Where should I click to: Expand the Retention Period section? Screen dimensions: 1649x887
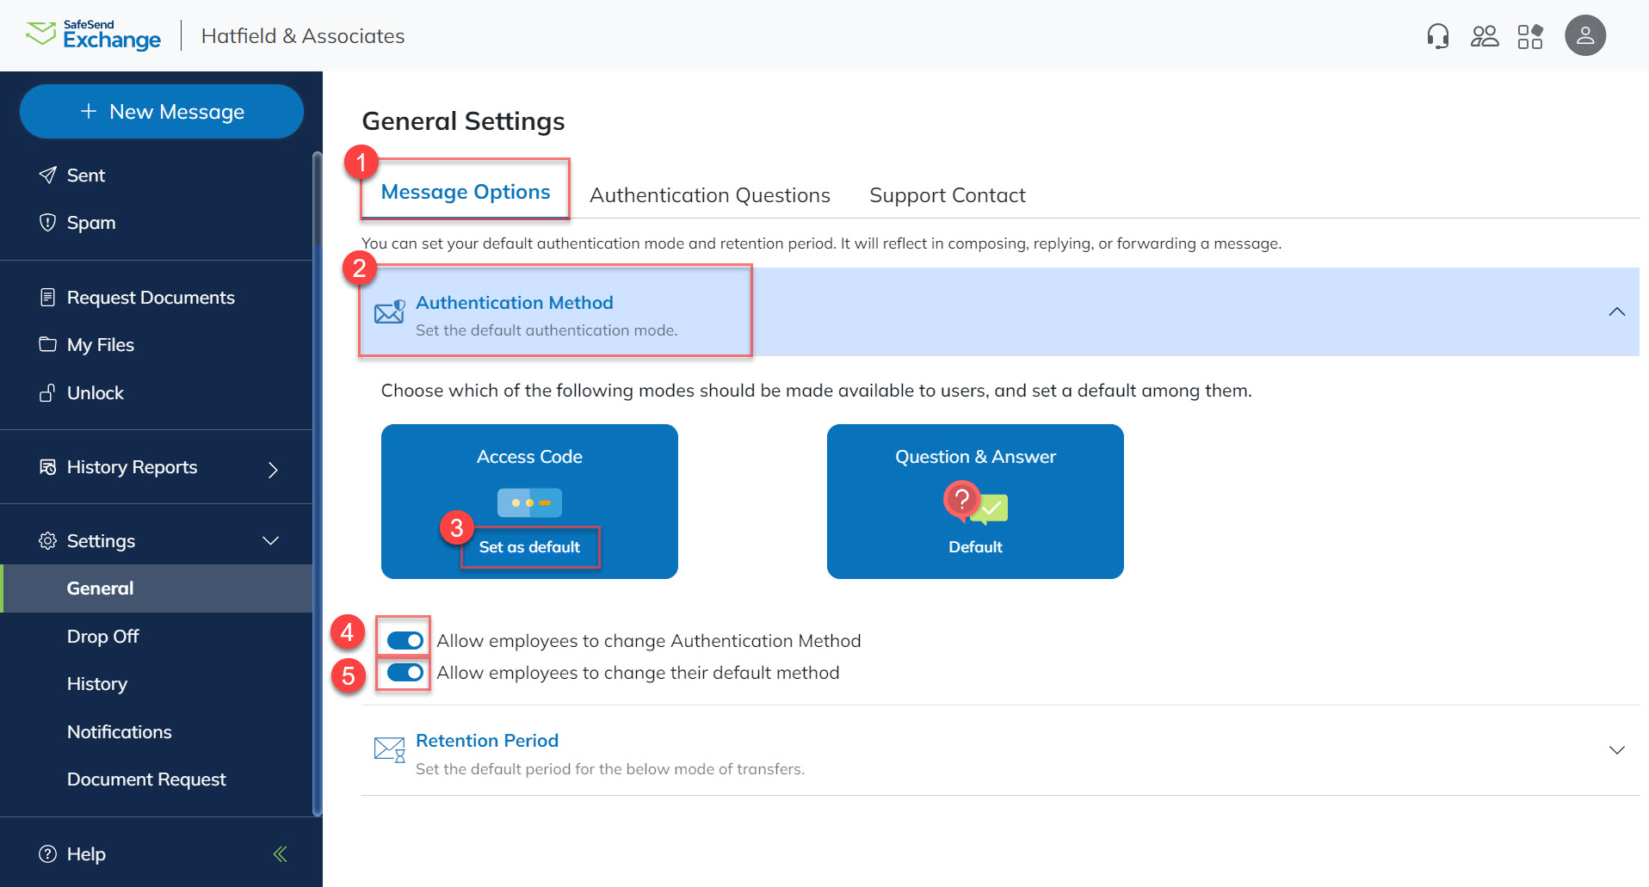(1617, 749)
